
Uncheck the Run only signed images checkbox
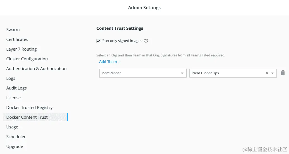(99, 41)
